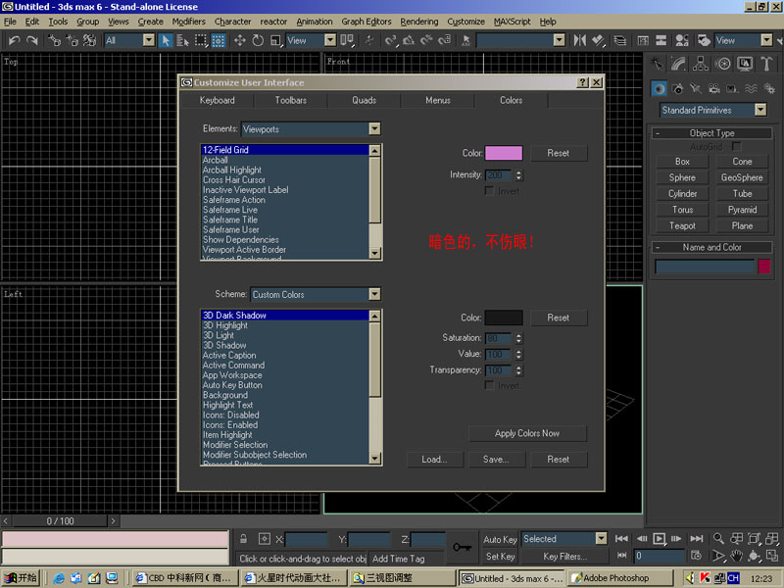Screen dimensions: 784x588
Task: Switch to the Menus tab
Action: (437, 100)
